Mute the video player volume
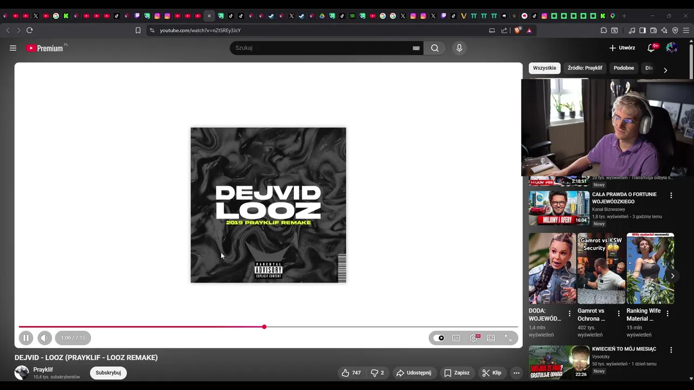 [44, 338]
